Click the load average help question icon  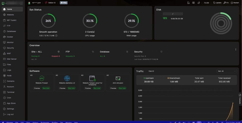click(x=56, y=35)
